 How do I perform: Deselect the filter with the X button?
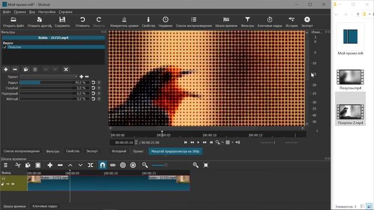click(x=66, y=69)
